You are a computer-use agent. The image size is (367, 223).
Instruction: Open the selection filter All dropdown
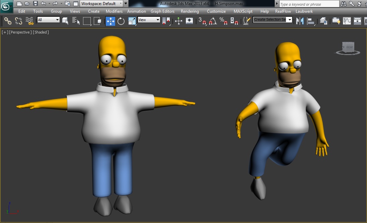pyautogui.click(x=49, y=20)
